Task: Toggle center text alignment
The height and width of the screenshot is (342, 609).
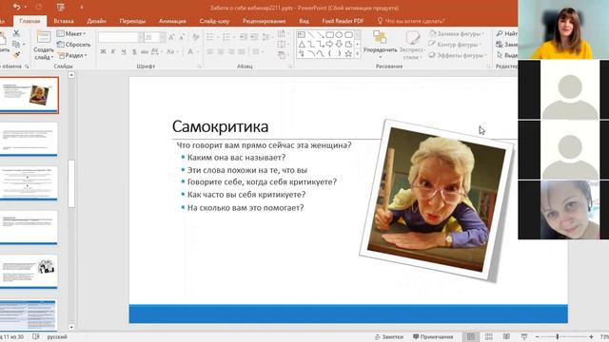Action: point(221,51)
